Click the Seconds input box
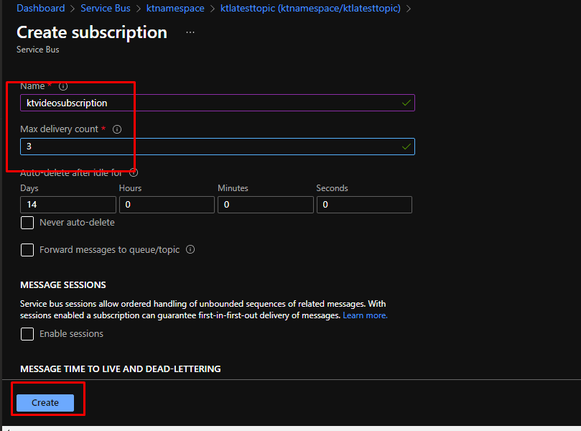 363,205
